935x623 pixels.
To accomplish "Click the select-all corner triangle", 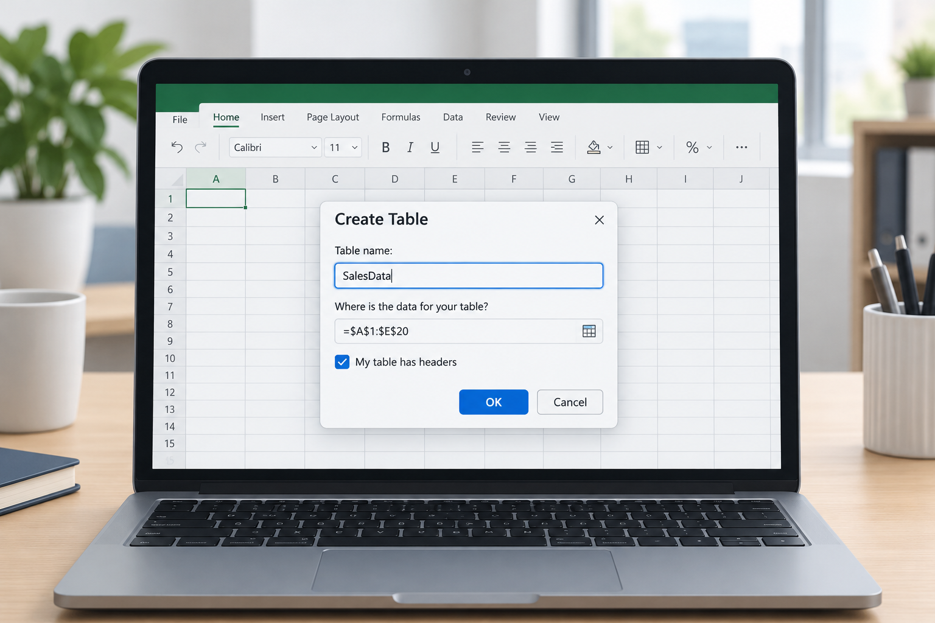I will (x=177, y=179).
